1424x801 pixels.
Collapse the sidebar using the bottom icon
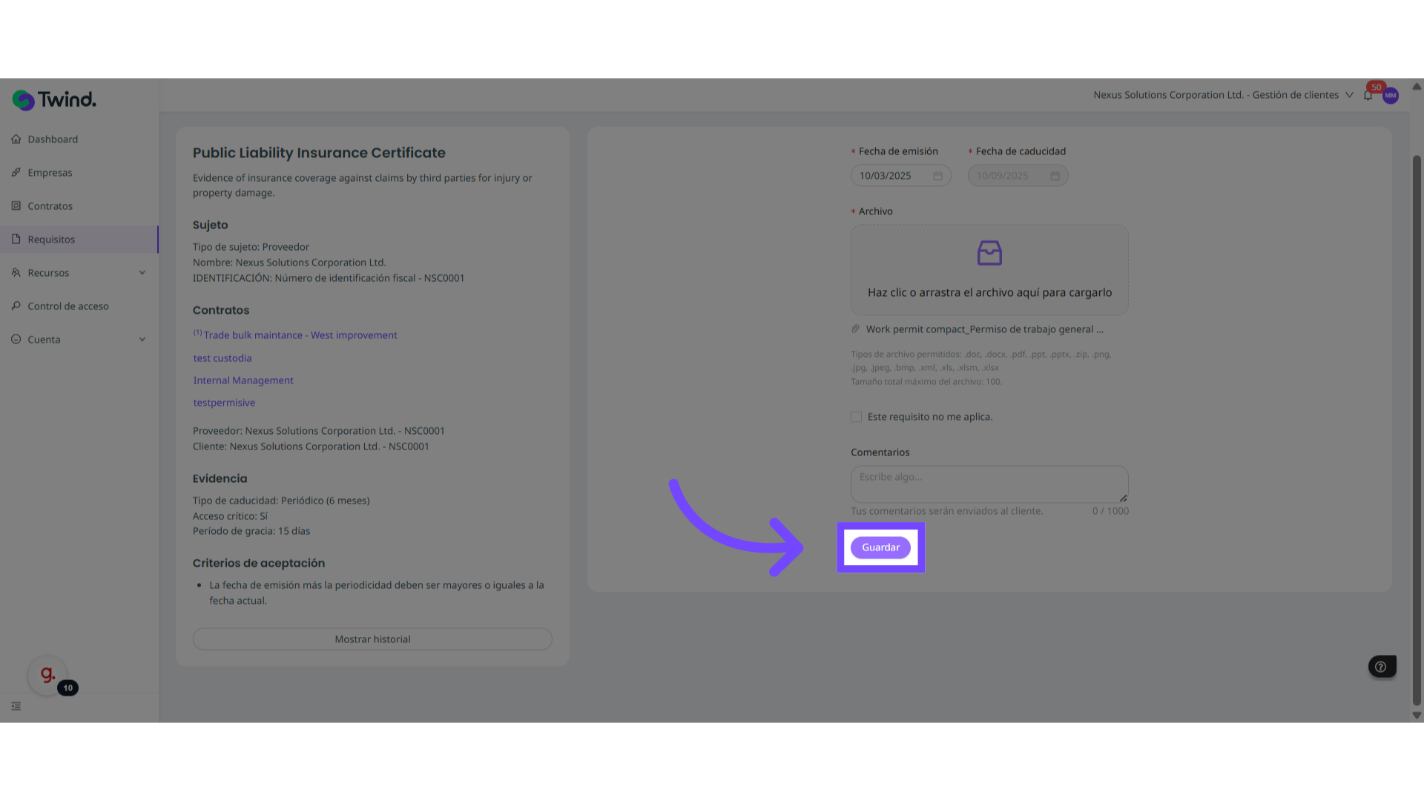point(16,706)
